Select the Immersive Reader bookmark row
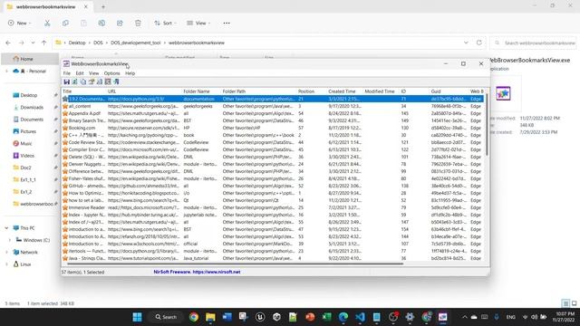Image resolution: width=580 pixels, height=326 pixels. (x=272, y=207)
